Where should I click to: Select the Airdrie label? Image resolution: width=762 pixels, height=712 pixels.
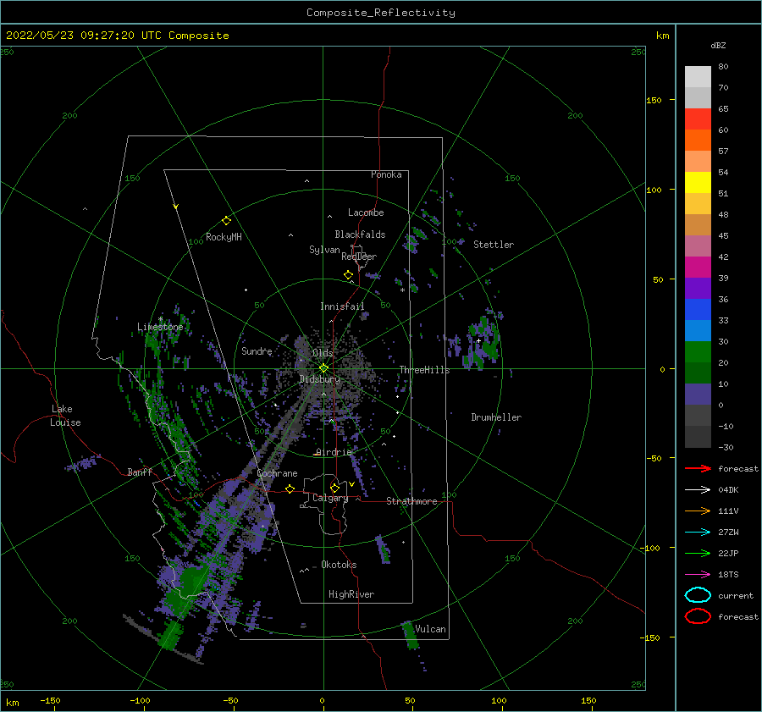click(x=334, y=452)
